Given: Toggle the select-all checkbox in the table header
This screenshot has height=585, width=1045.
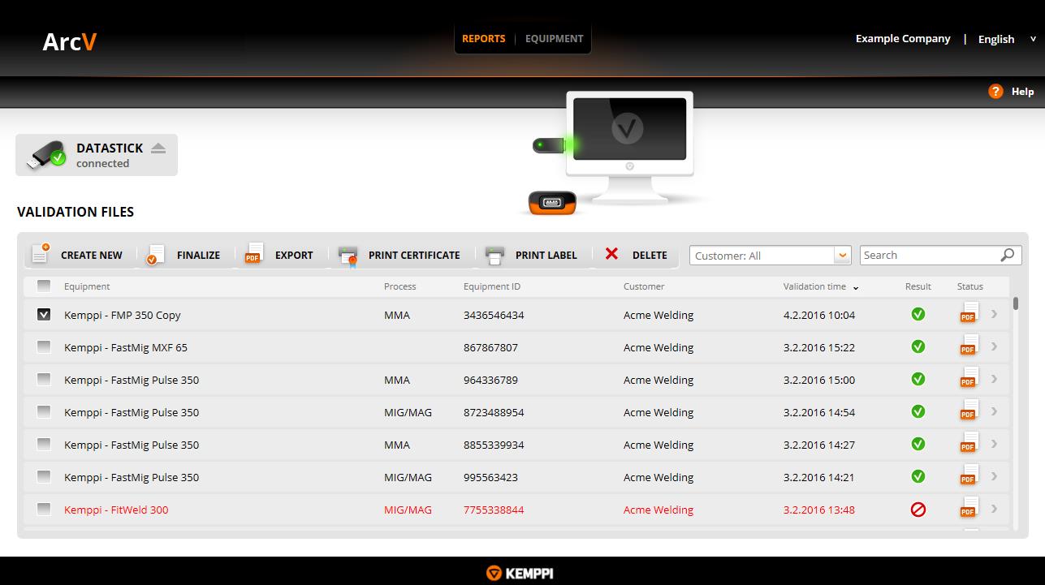Looking at the screenshot, I should coord(44,286).
